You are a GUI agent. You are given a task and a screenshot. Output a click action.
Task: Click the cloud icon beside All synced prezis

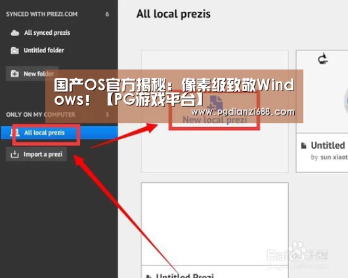pyautogui.click(x=15, y=33)
